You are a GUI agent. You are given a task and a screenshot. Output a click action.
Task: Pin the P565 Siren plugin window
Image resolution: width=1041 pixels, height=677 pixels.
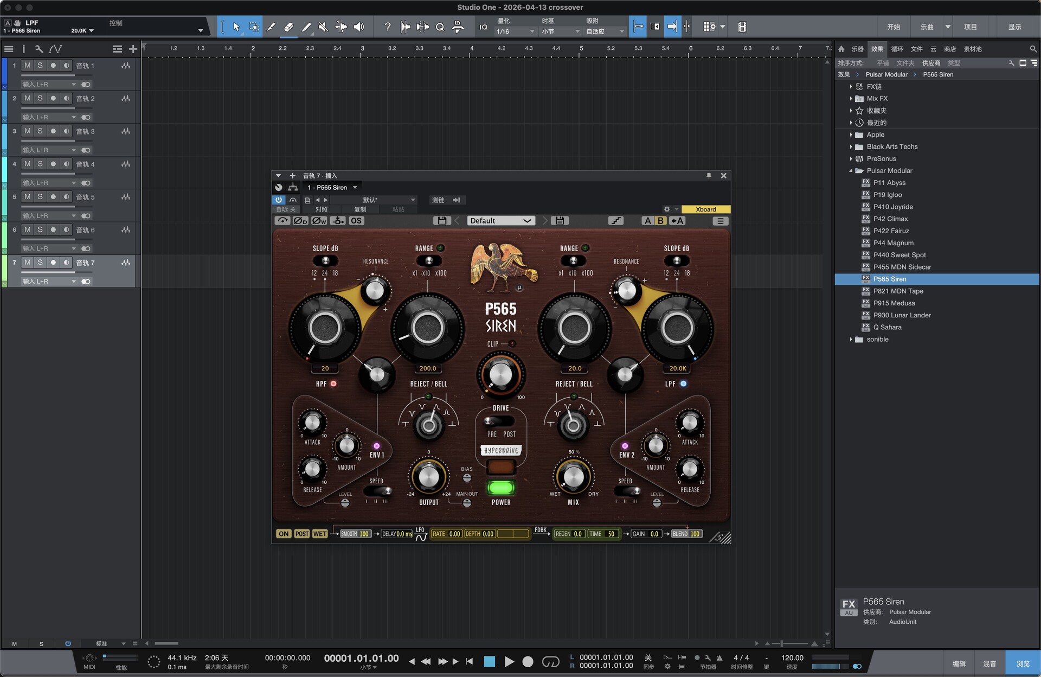click(709, 176)
